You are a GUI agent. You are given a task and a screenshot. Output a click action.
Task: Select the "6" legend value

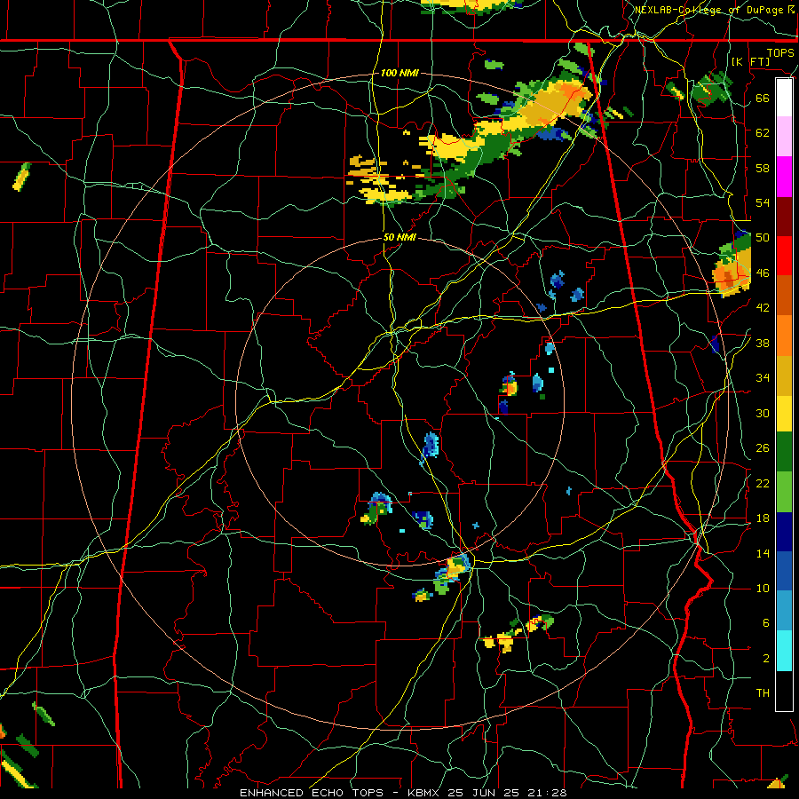point(765,622)
